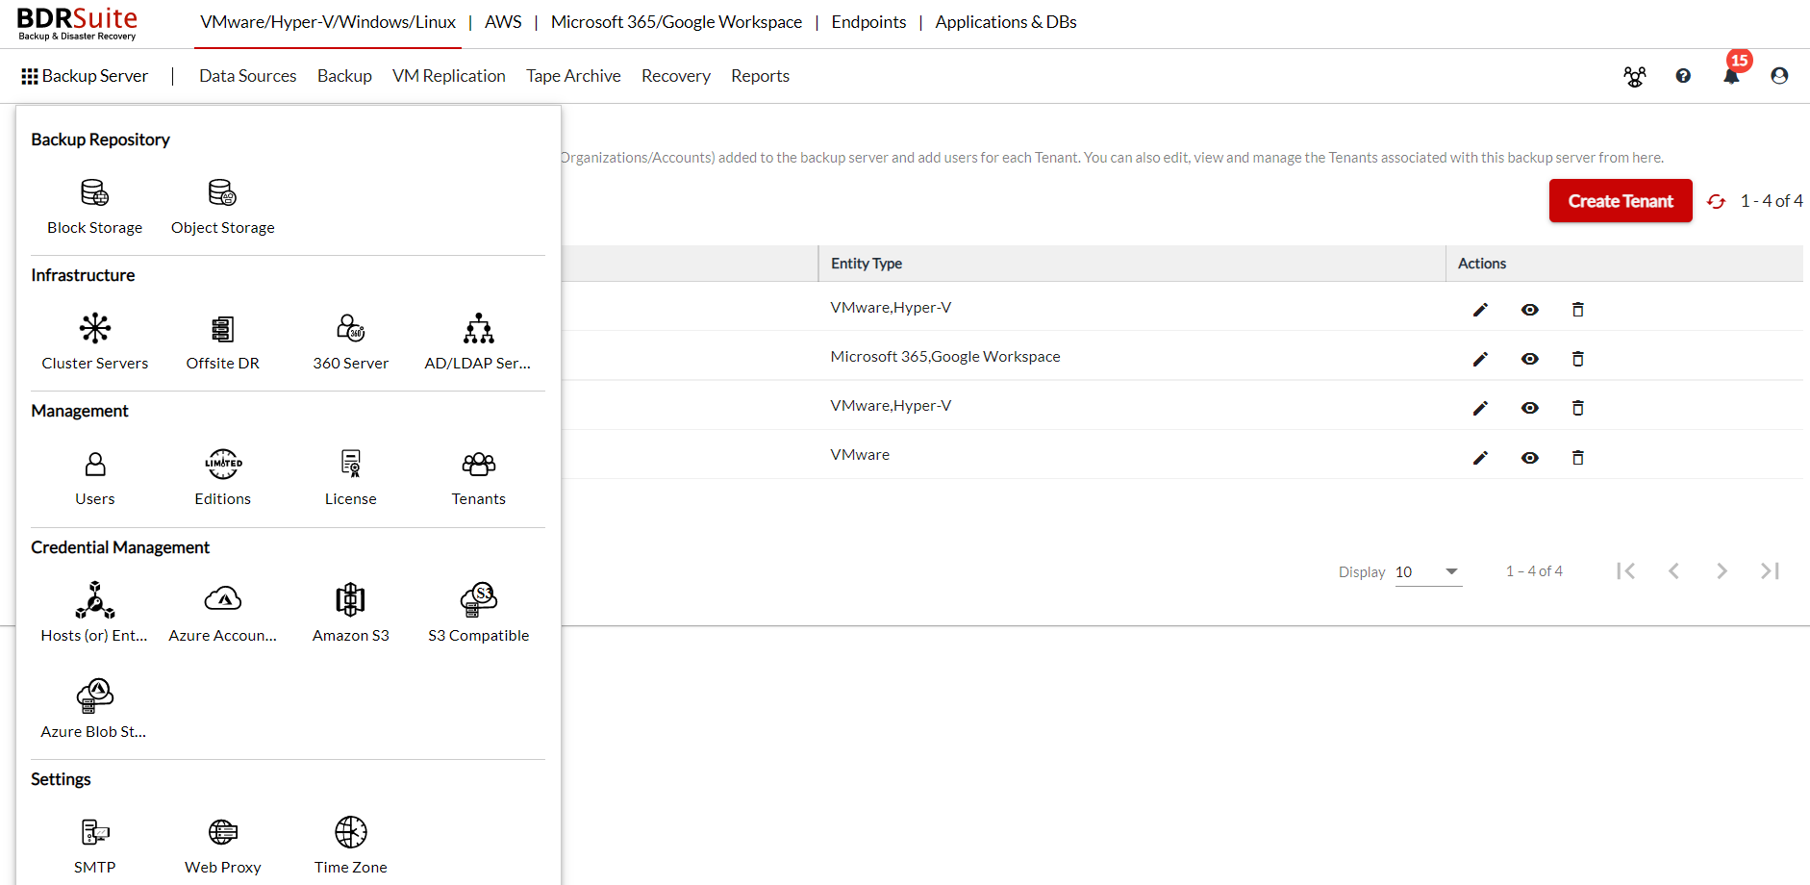The width and height of the screenshot is (1810, 885).
Task: Open S3 Compatible credentials
Action: pyautogui.click(x=478, y=614)
